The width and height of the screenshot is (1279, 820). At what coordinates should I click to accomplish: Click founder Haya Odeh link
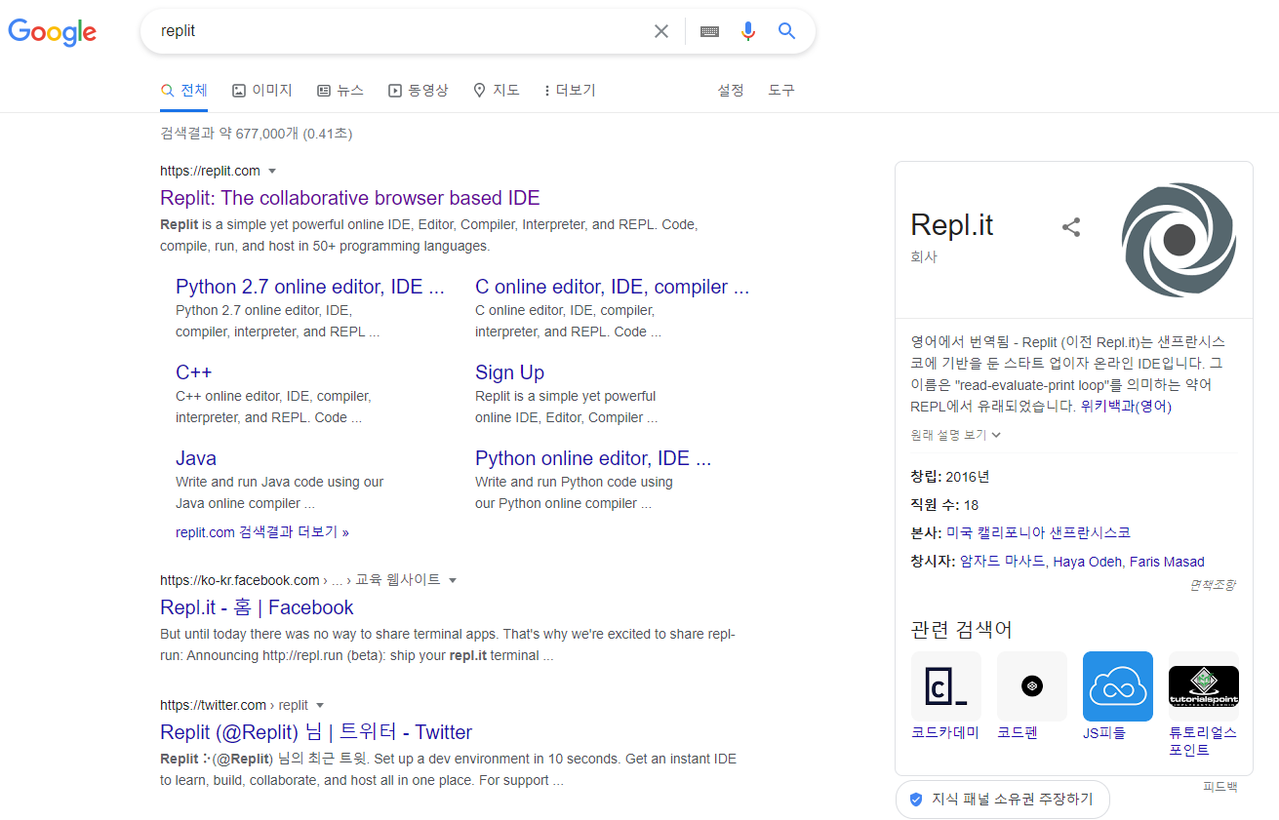[1088, 562]
